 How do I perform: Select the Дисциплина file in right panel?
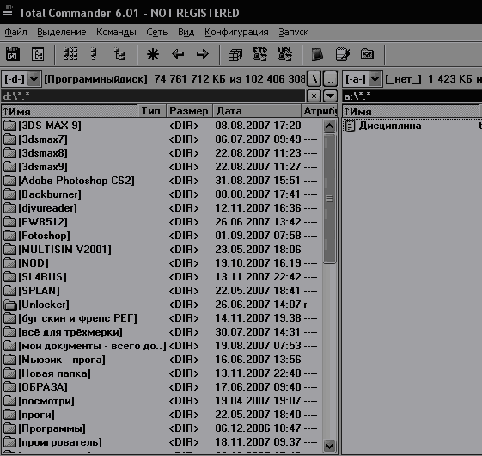click(x=412, y=126)
